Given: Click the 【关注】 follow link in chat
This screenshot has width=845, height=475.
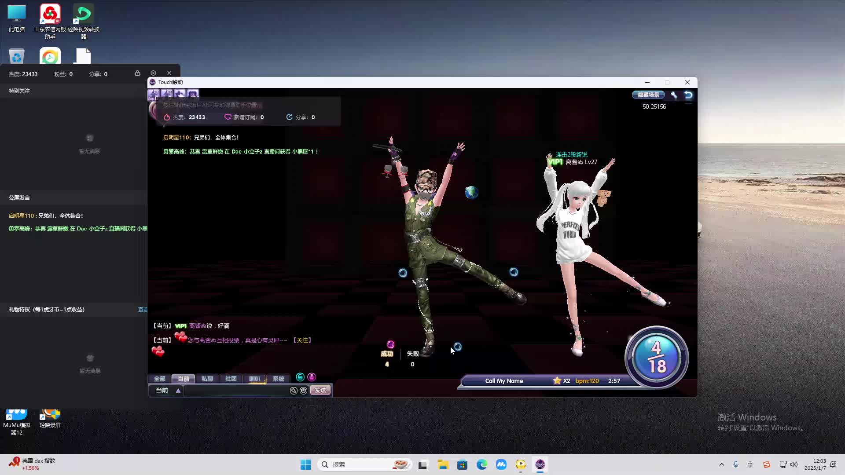Looking at the screenshot, I should coord(302,340).
